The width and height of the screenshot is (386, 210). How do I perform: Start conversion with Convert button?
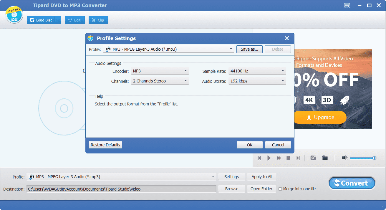tap(352, 183)
